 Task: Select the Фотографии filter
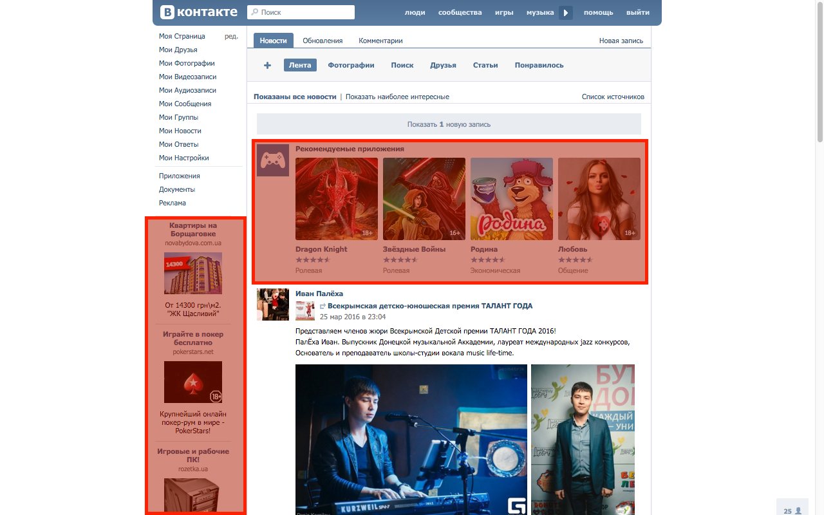[x=351, y=65]
